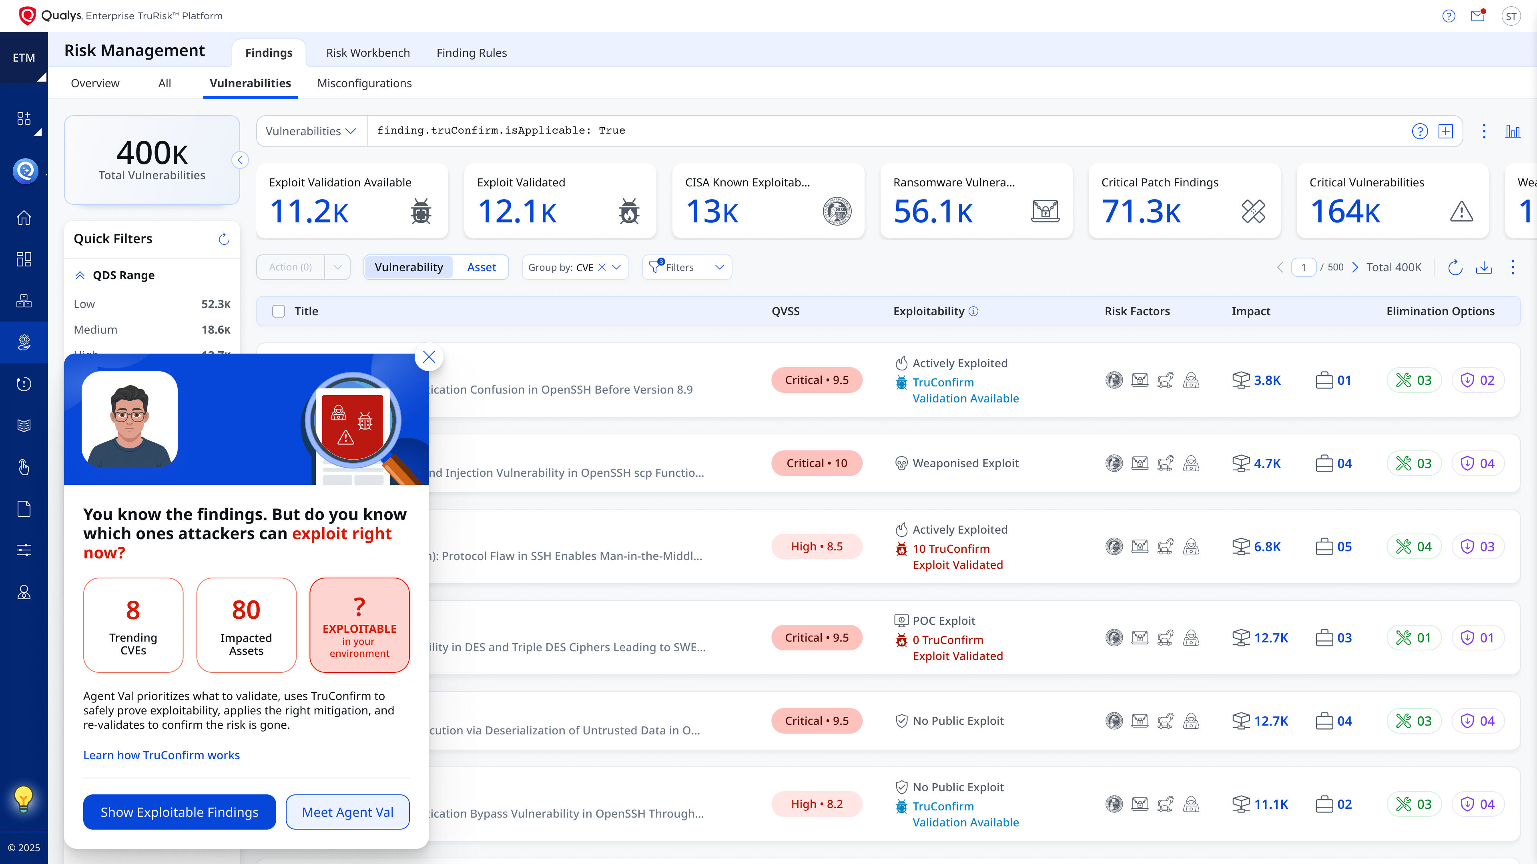
Task: Switch to the Misconfigurations tab
Action: point(364,84)
